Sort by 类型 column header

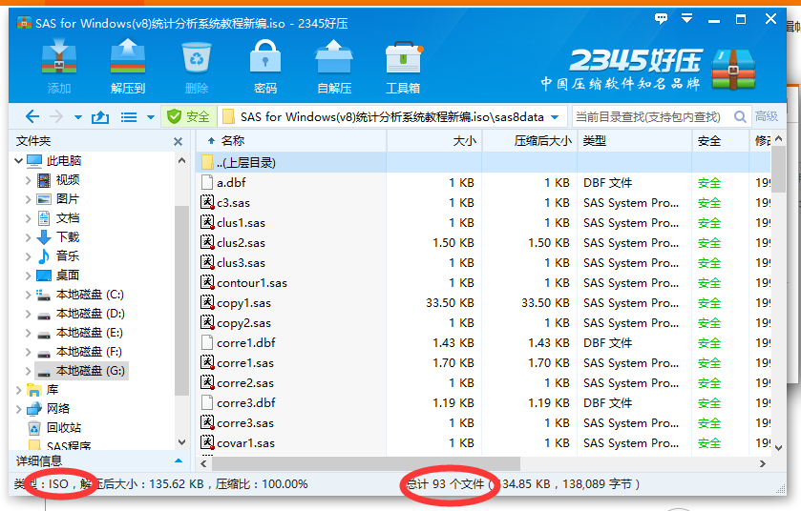(x=635, y=141)
